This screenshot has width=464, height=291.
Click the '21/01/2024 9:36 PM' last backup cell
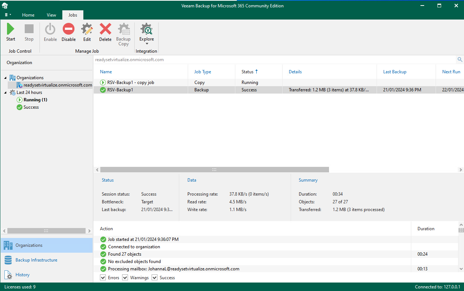(402, 90)
